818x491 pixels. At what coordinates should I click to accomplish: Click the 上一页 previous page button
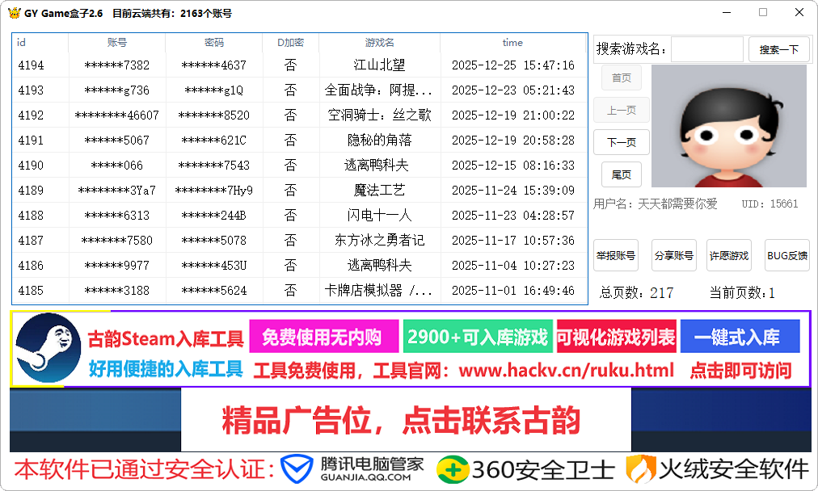621,110
